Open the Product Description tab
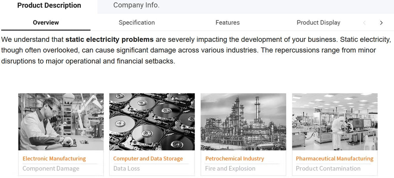Image resolution: width=394 pixels, height=178 pixels. tap(49, 5)
